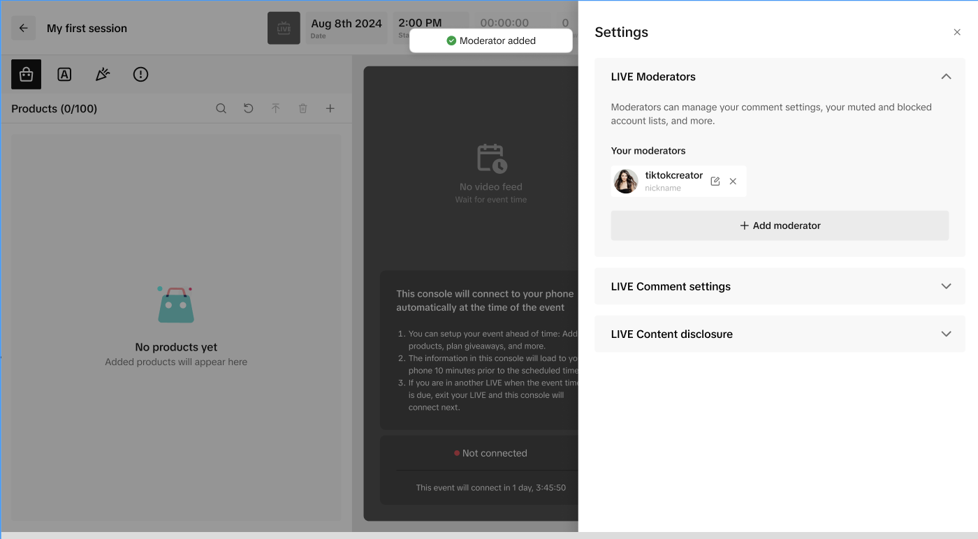Edit tiktokcreator moderator nickname
Screen dimensions: 978x539
(715, 182)
